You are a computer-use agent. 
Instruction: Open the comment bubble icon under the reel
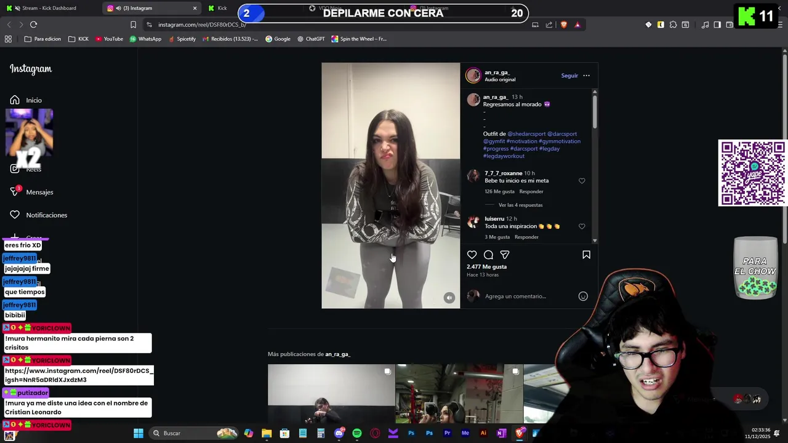point(488,255)
